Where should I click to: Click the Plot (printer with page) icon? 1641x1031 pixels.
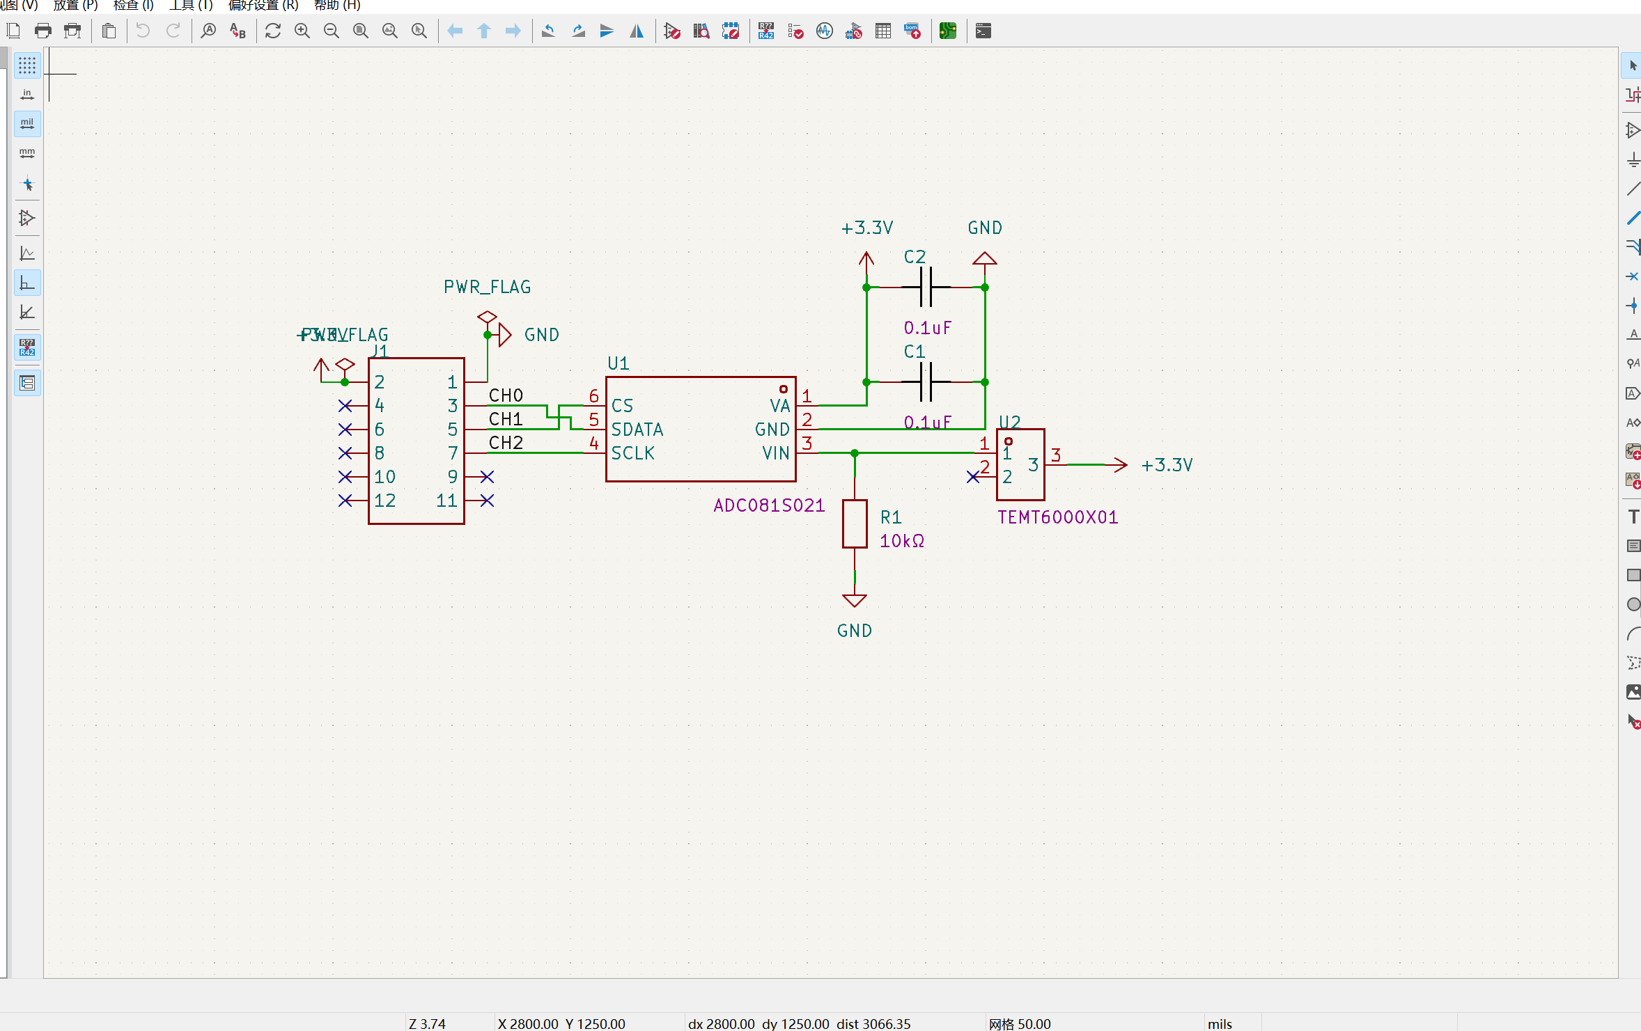[72, 31]
